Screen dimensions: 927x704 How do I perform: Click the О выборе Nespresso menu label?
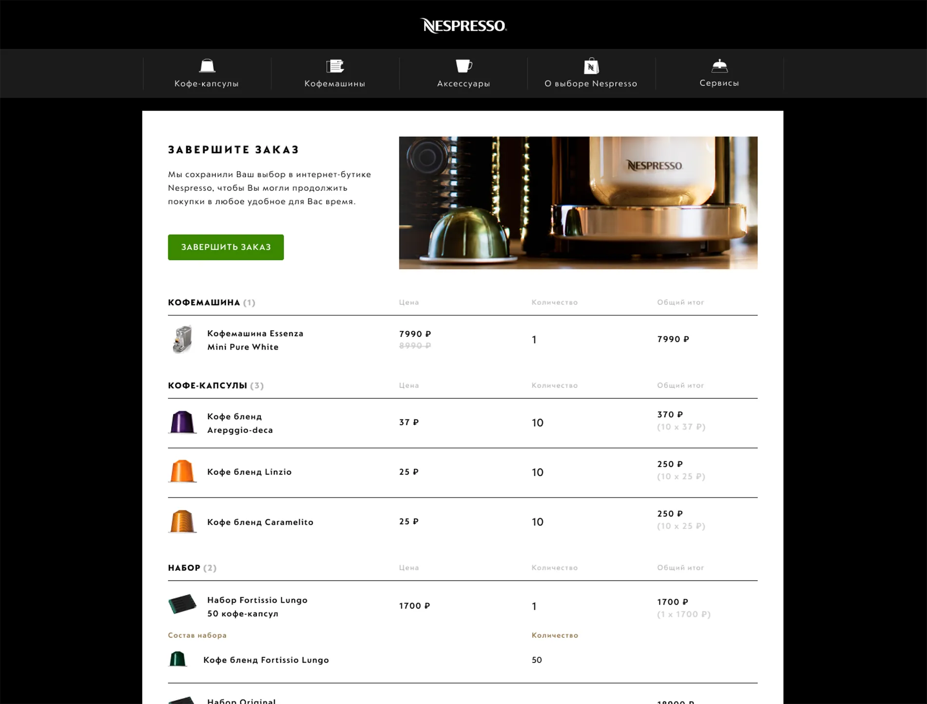click(x=591, y=83)
